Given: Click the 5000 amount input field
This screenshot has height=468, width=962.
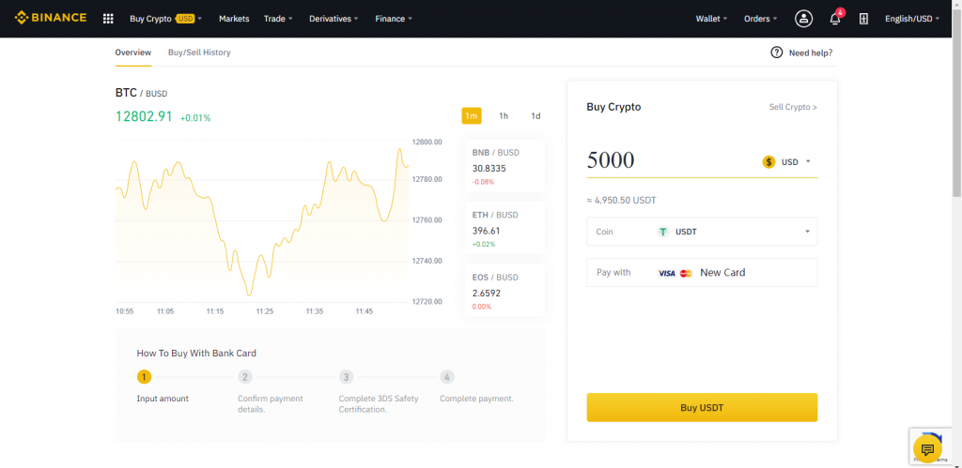Looking at the screenshot, I should [669, 159].
